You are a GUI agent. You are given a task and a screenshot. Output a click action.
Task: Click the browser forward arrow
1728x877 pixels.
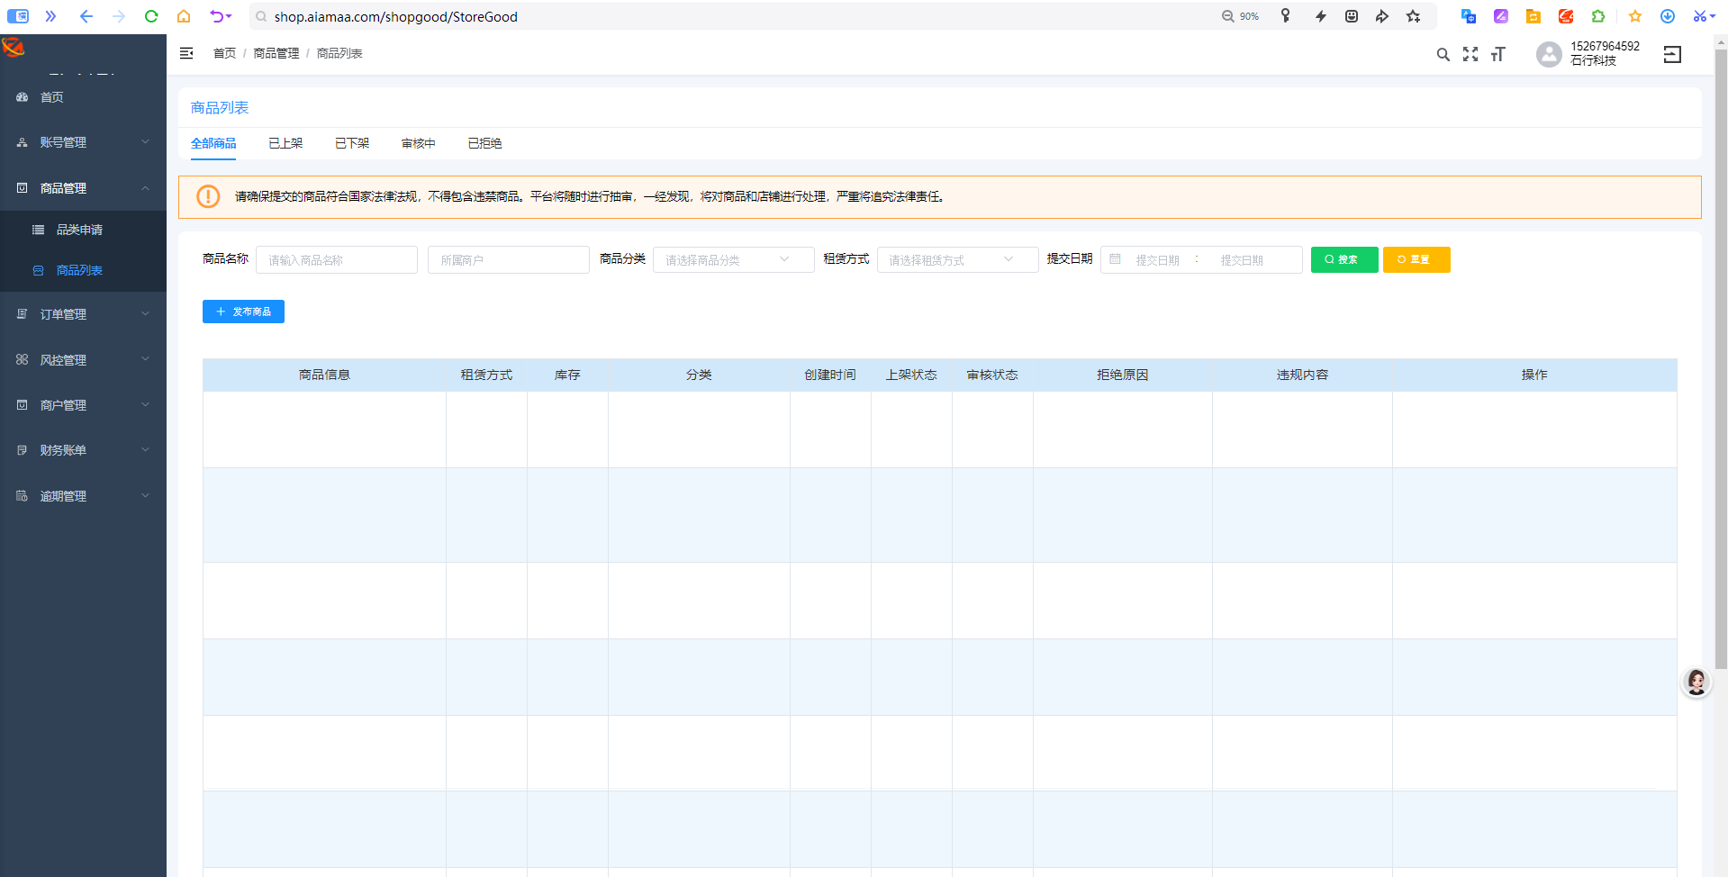point(119,16)
